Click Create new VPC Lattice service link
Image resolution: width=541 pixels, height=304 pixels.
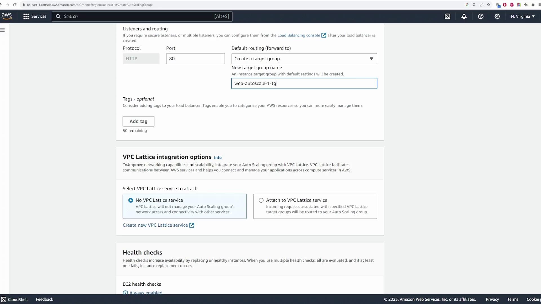coord(155,225)
